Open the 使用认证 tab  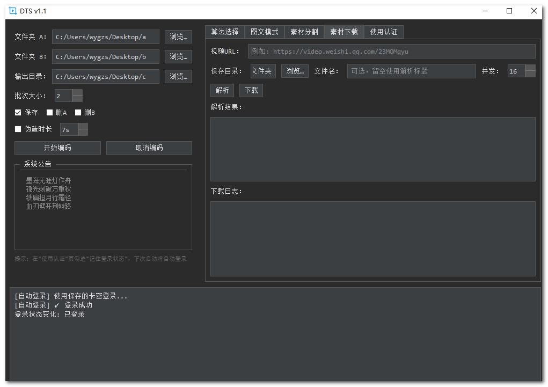384,32
